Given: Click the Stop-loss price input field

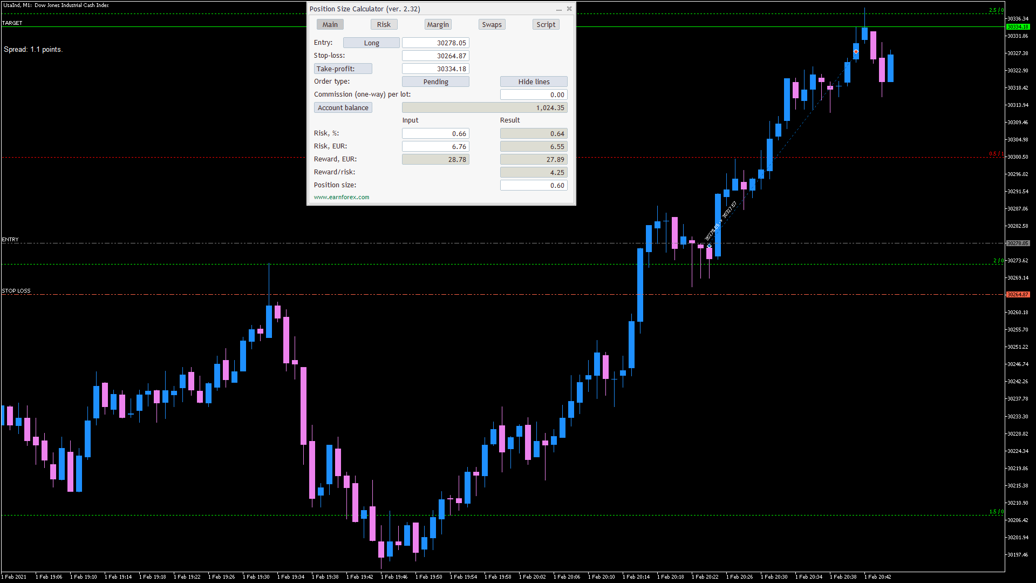Looking at the screenshot, I should 435,56.
